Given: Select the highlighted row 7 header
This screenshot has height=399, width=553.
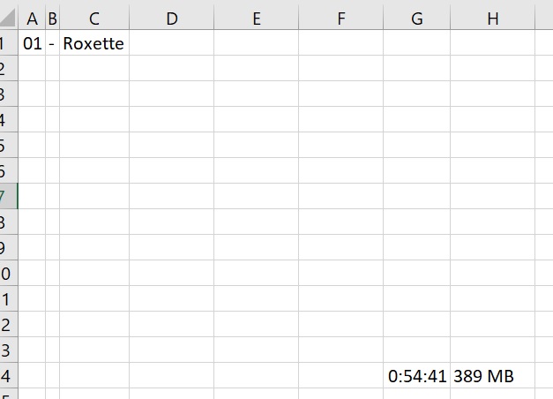Looking at the screenshot, I should coord(9,196).
